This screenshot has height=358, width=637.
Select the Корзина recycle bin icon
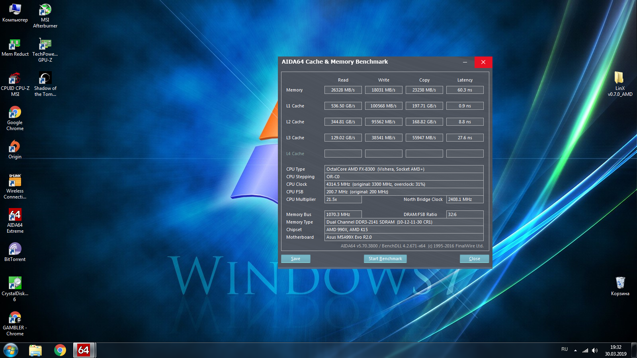pyautogui.click(x=620, y=286)
